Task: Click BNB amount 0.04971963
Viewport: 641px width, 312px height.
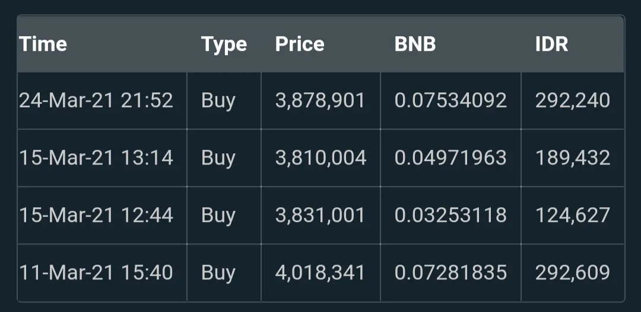Action: click(x=450, y=158)
